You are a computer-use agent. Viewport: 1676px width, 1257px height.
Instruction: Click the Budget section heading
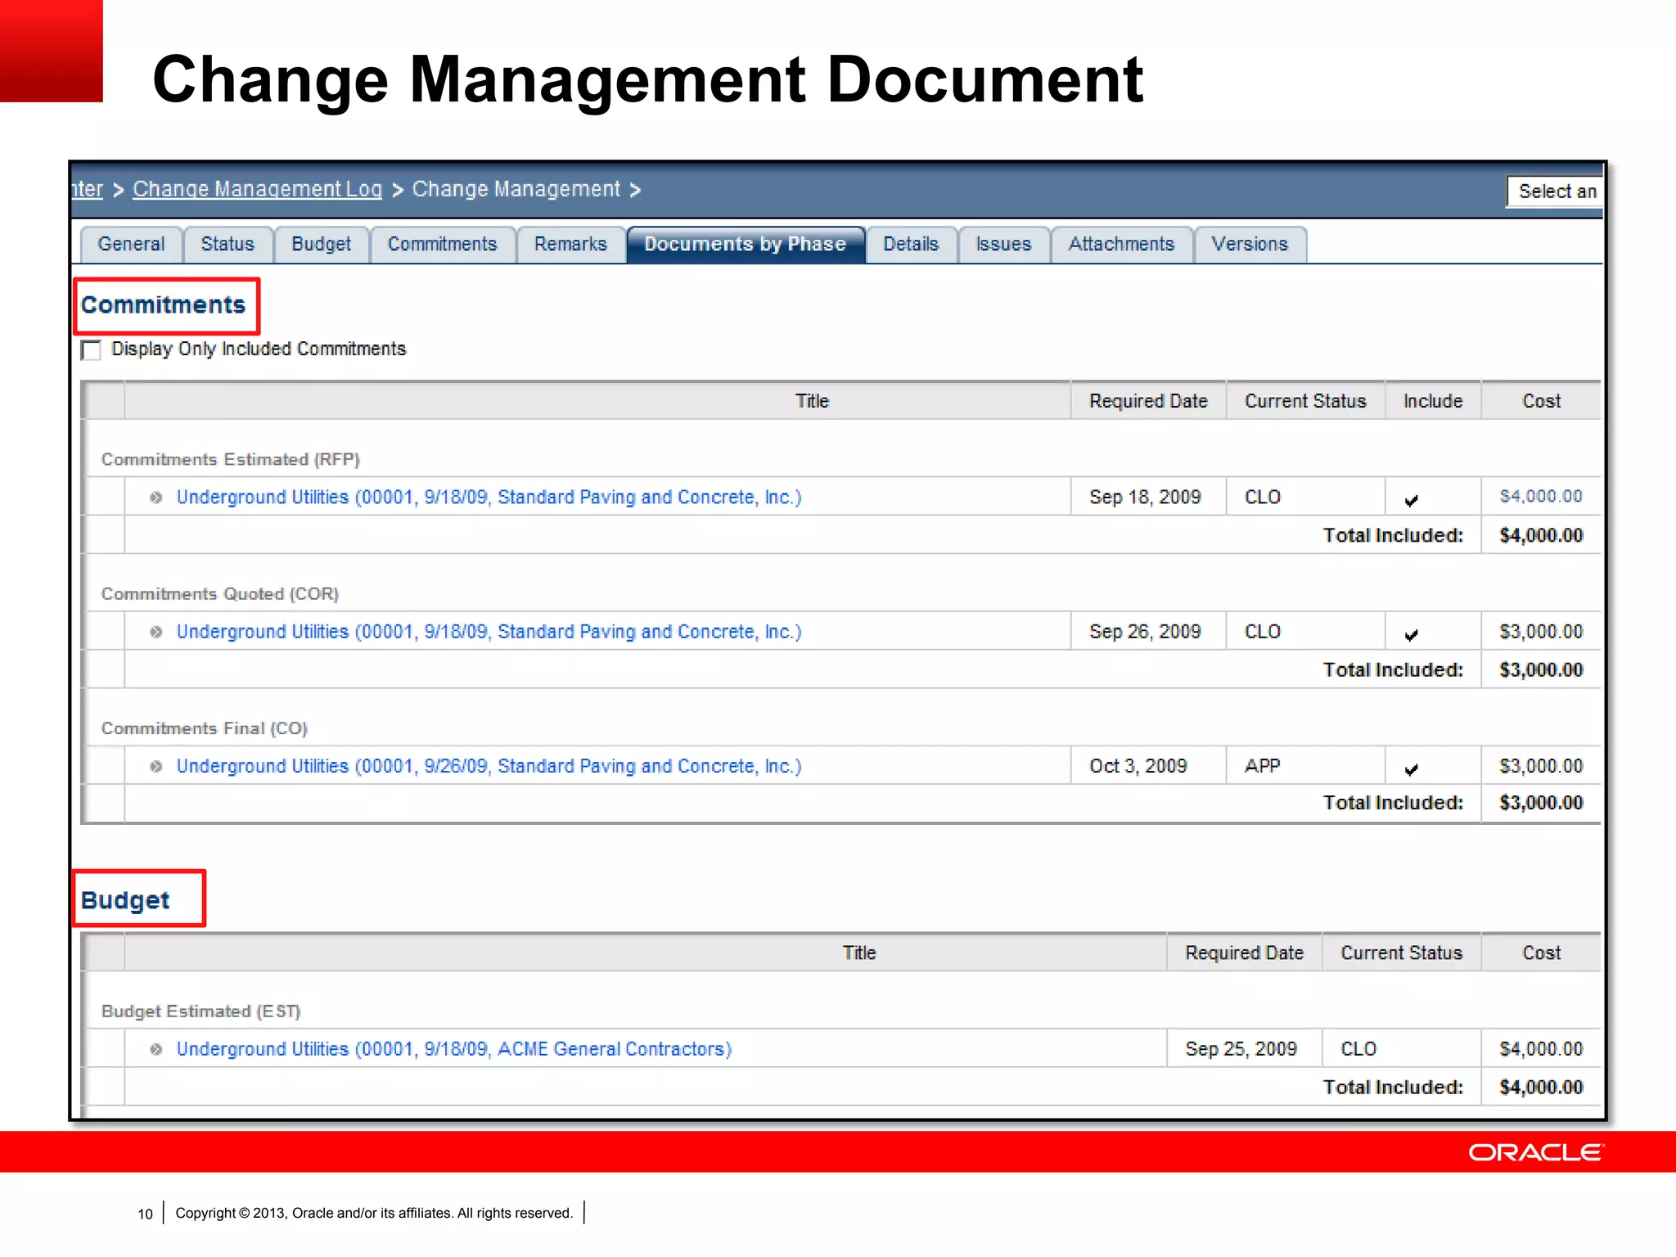tap(125, 899)
